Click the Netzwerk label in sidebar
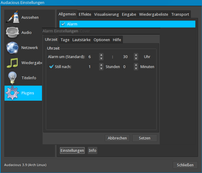The width and height of the screenshot is (202, 173). pos(30,47)
